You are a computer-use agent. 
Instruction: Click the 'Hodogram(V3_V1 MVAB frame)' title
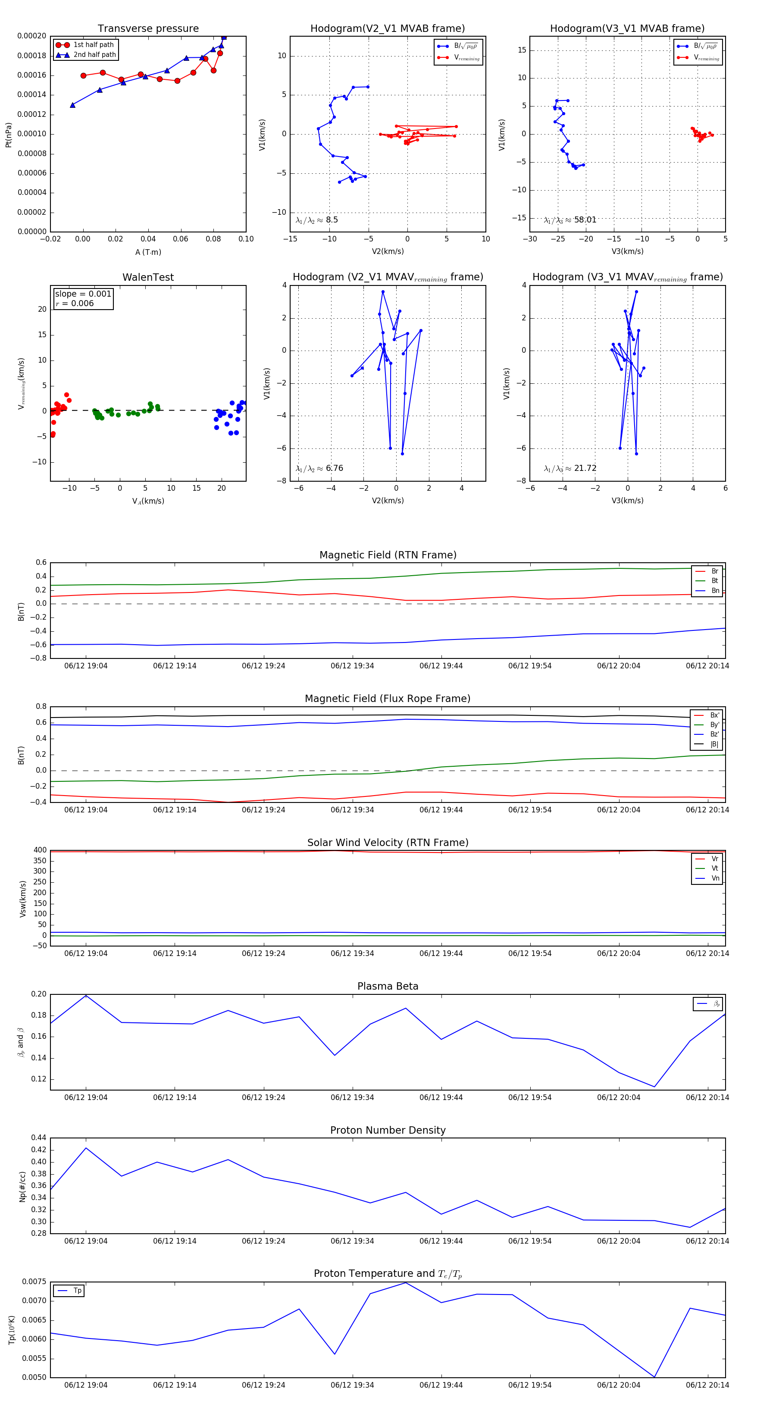point(627,28)
